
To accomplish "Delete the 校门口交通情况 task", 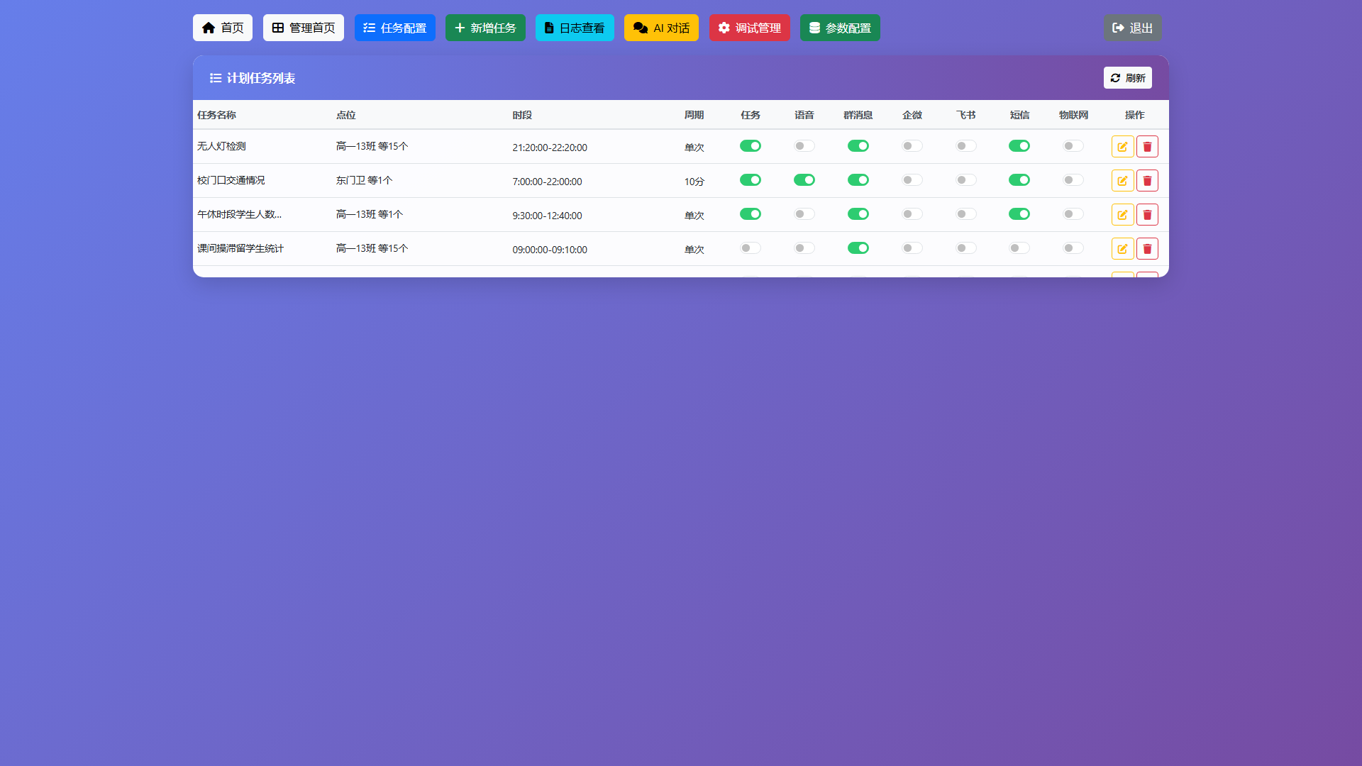I will point(1147,181).
